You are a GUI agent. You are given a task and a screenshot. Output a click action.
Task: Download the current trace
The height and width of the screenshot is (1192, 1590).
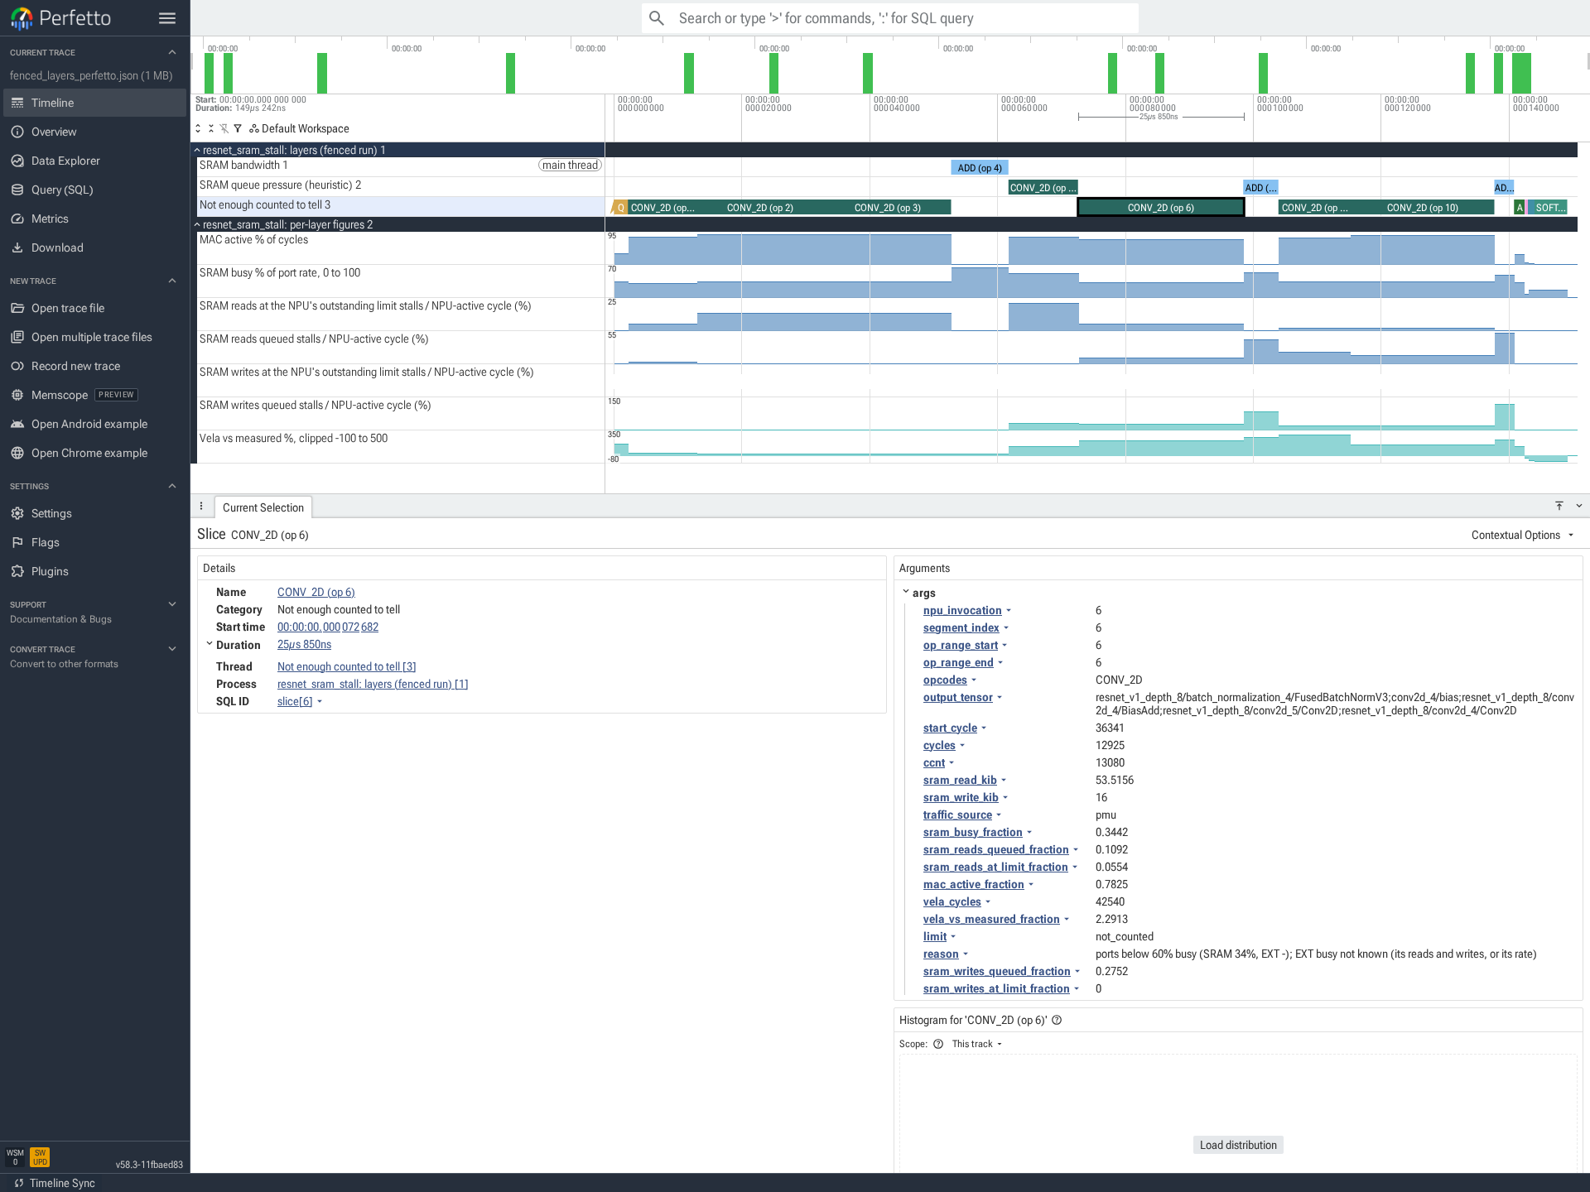tap(94, 248)
